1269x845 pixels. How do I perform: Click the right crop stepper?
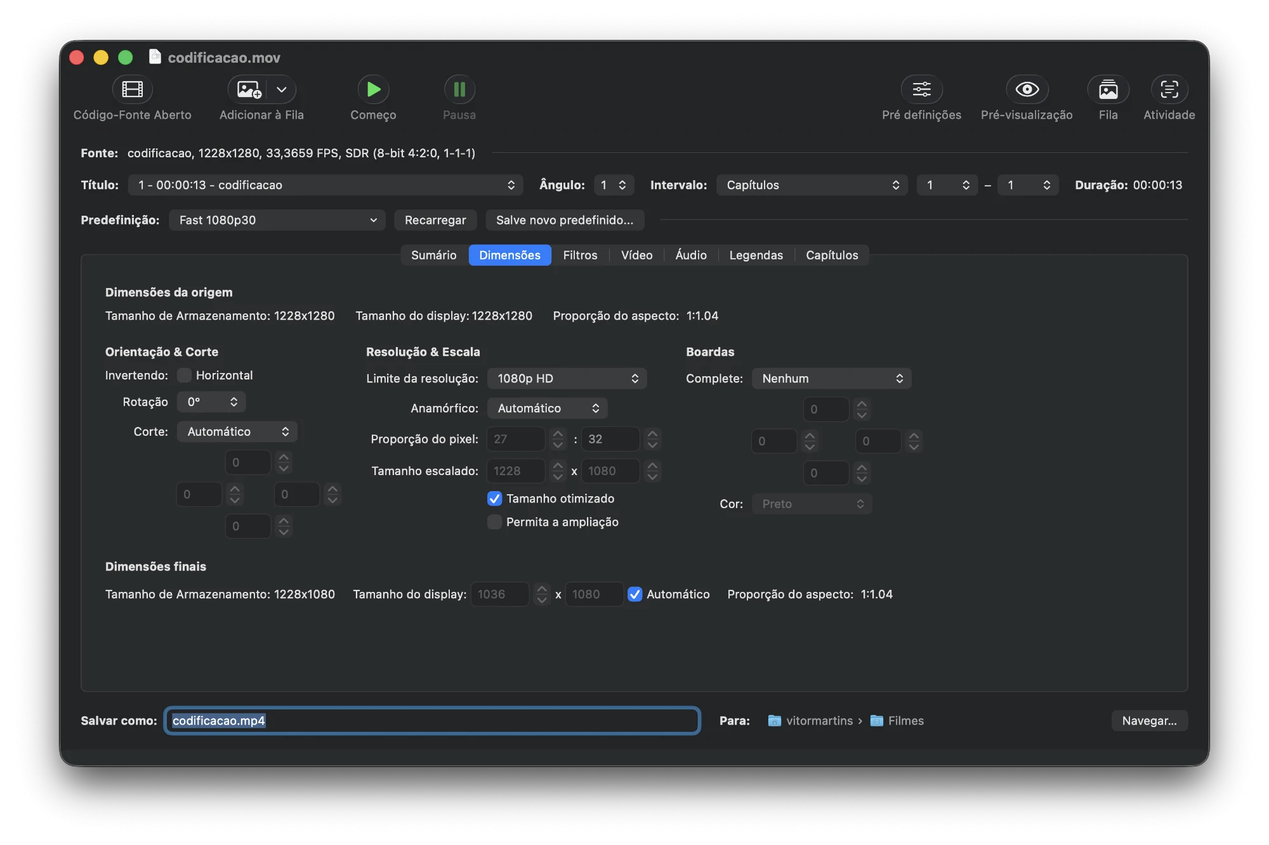point(332,494)
